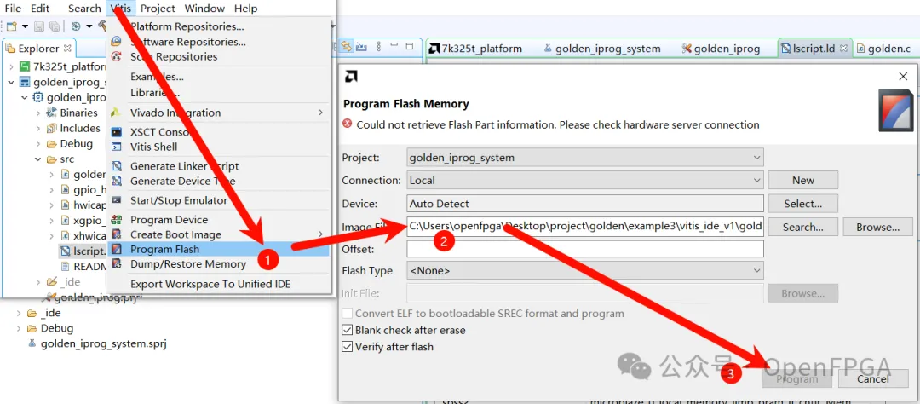Click the Save All toolbar icon
920x404 pixels.
pos(54,26)
